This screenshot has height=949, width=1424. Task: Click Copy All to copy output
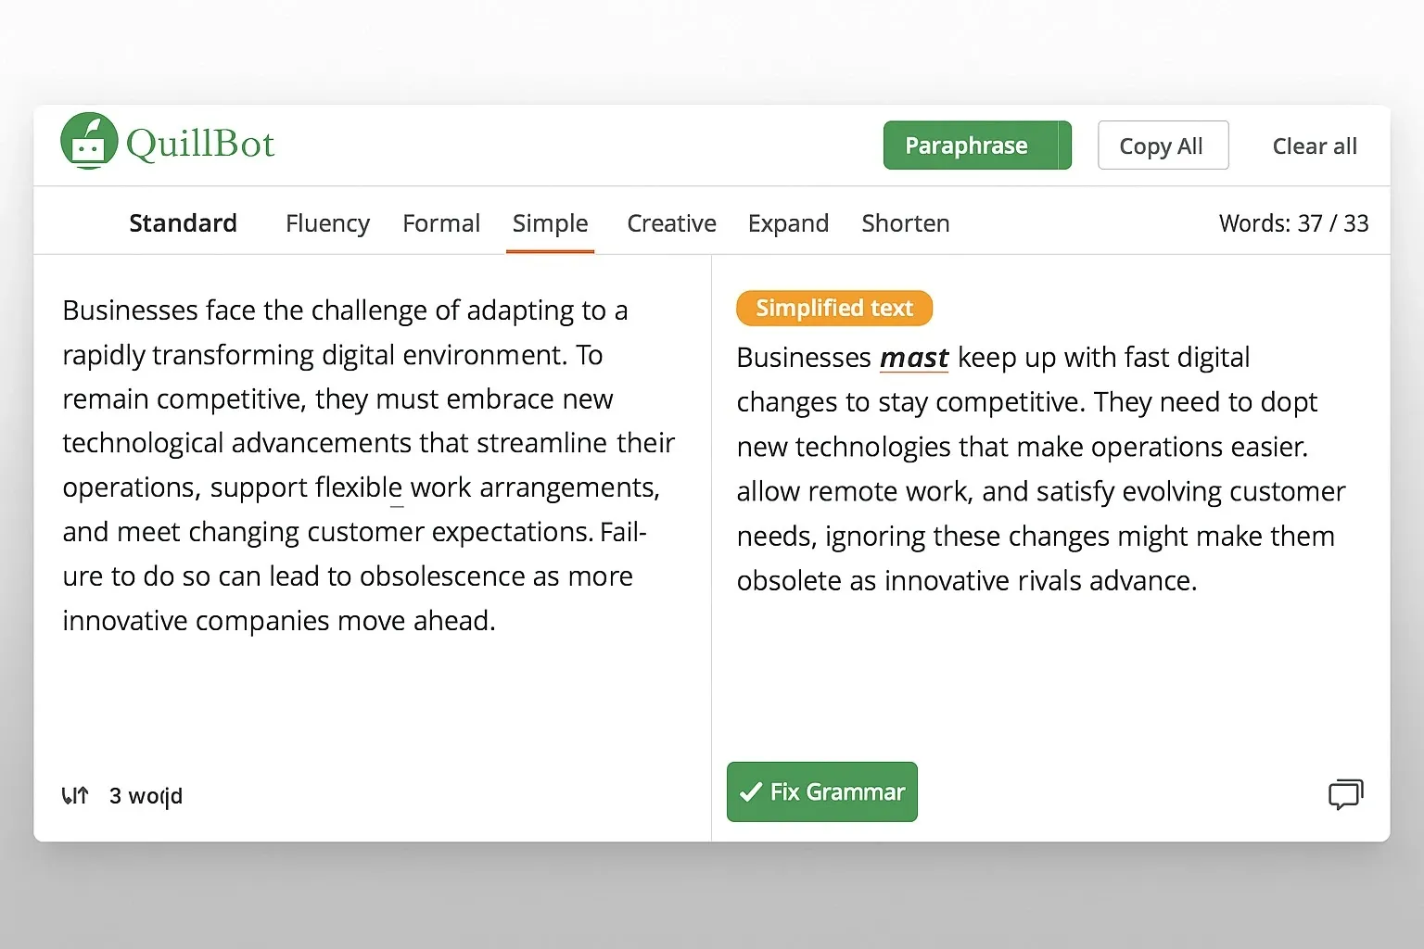(1162, 146)
